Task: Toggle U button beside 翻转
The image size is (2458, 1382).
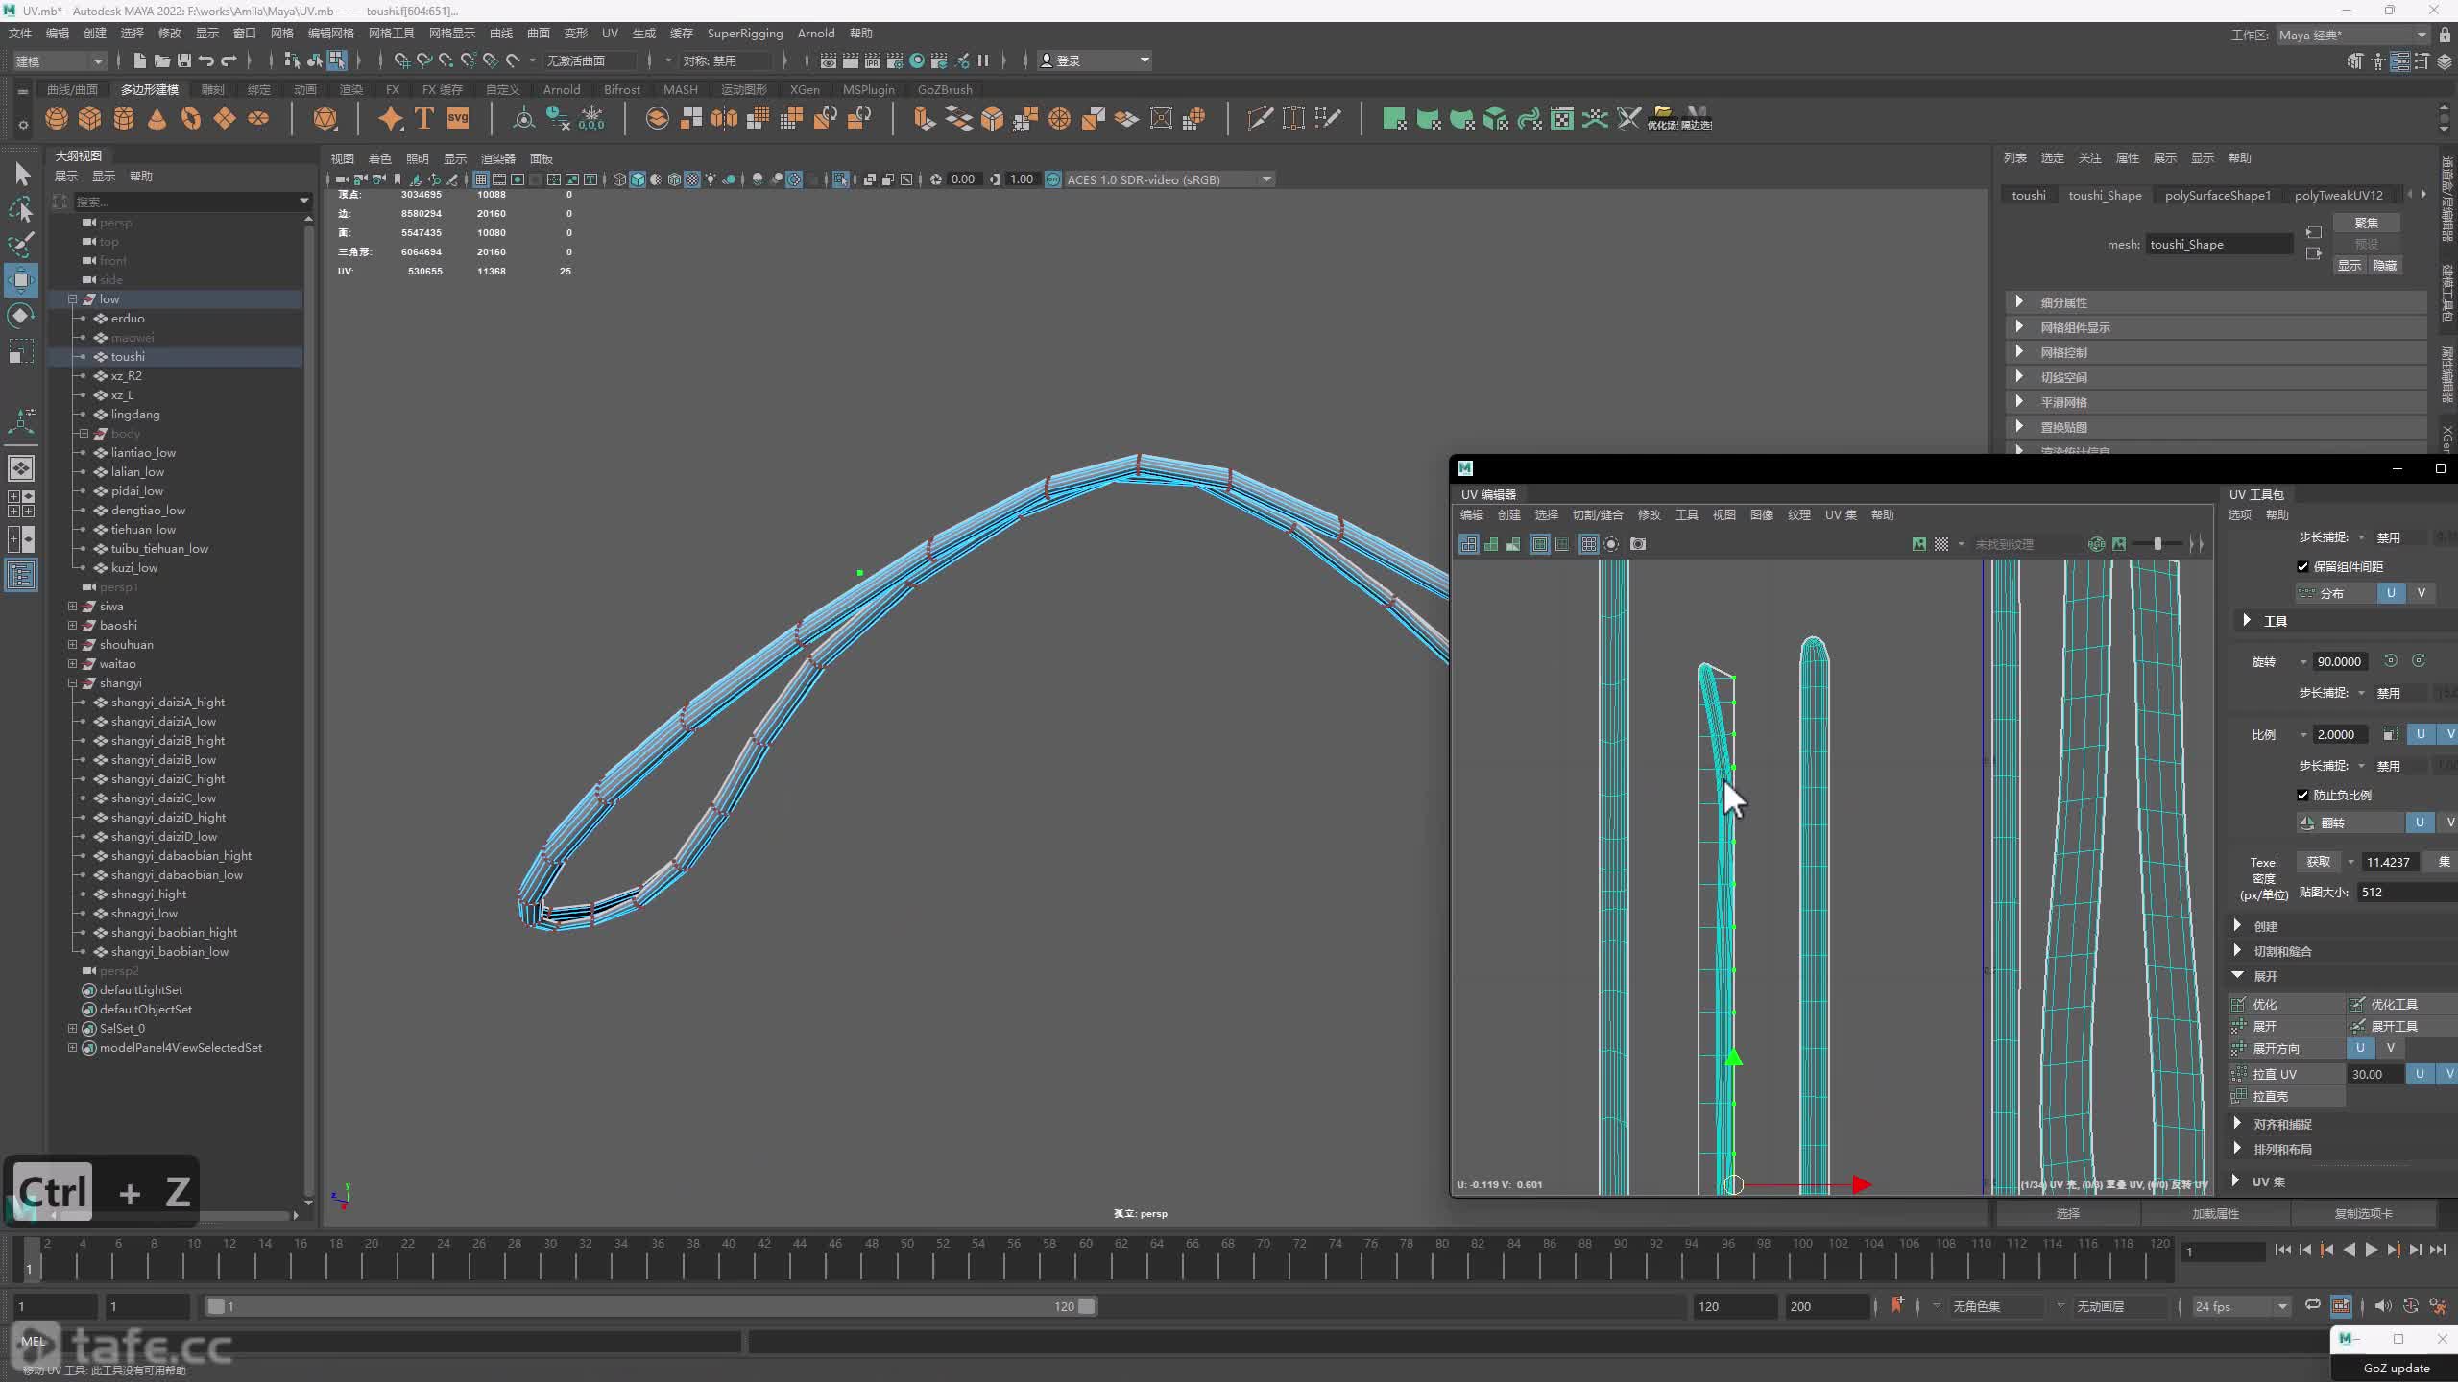Action: point(2420,822)
